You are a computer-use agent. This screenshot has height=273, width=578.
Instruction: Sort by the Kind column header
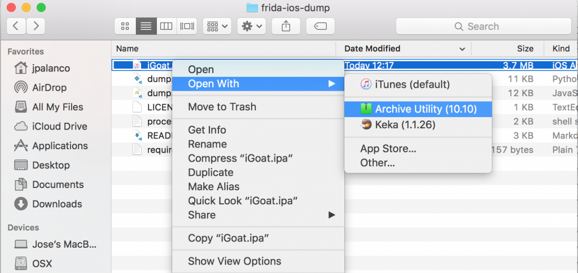[x=561, y=48]
